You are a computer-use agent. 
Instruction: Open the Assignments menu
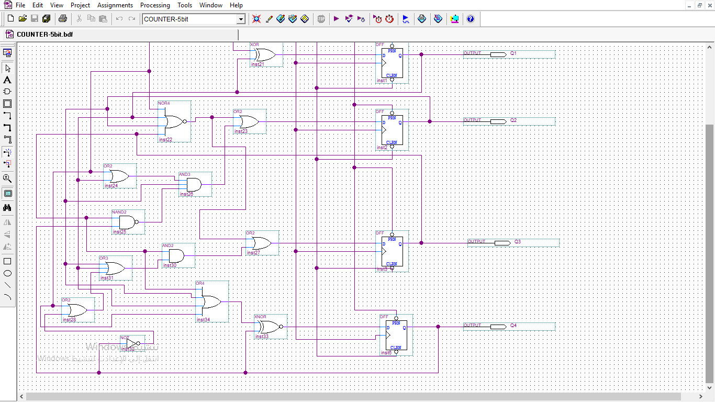pyautogui.click(x=115, y=5)
